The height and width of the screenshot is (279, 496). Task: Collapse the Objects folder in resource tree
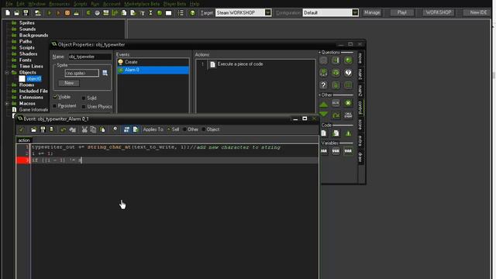(7, 72)
